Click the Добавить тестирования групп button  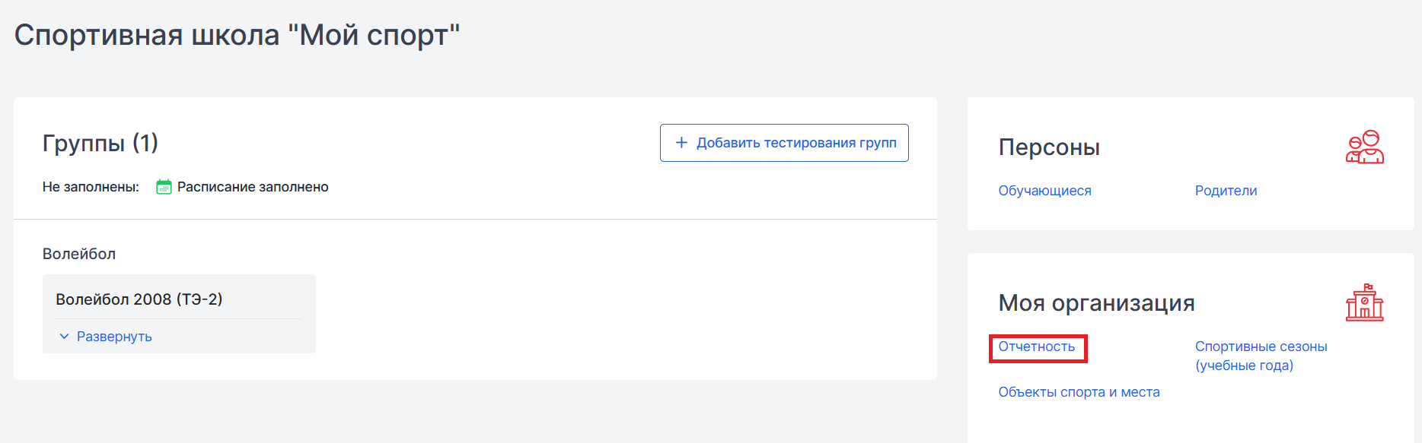click(784, 143)
